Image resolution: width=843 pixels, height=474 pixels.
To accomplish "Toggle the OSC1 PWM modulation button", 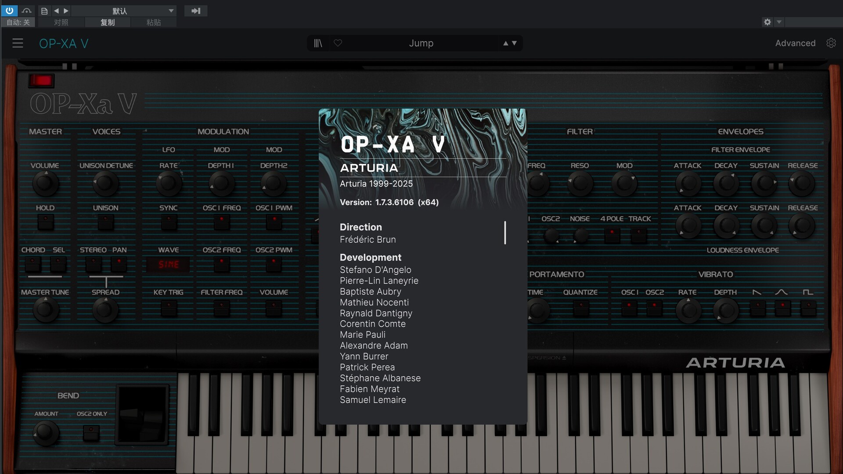I will pos(274,223).
